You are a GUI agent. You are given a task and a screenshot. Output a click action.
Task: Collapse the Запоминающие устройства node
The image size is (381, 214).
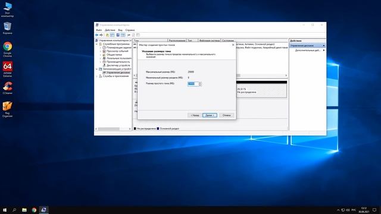(x=97, y=69)
